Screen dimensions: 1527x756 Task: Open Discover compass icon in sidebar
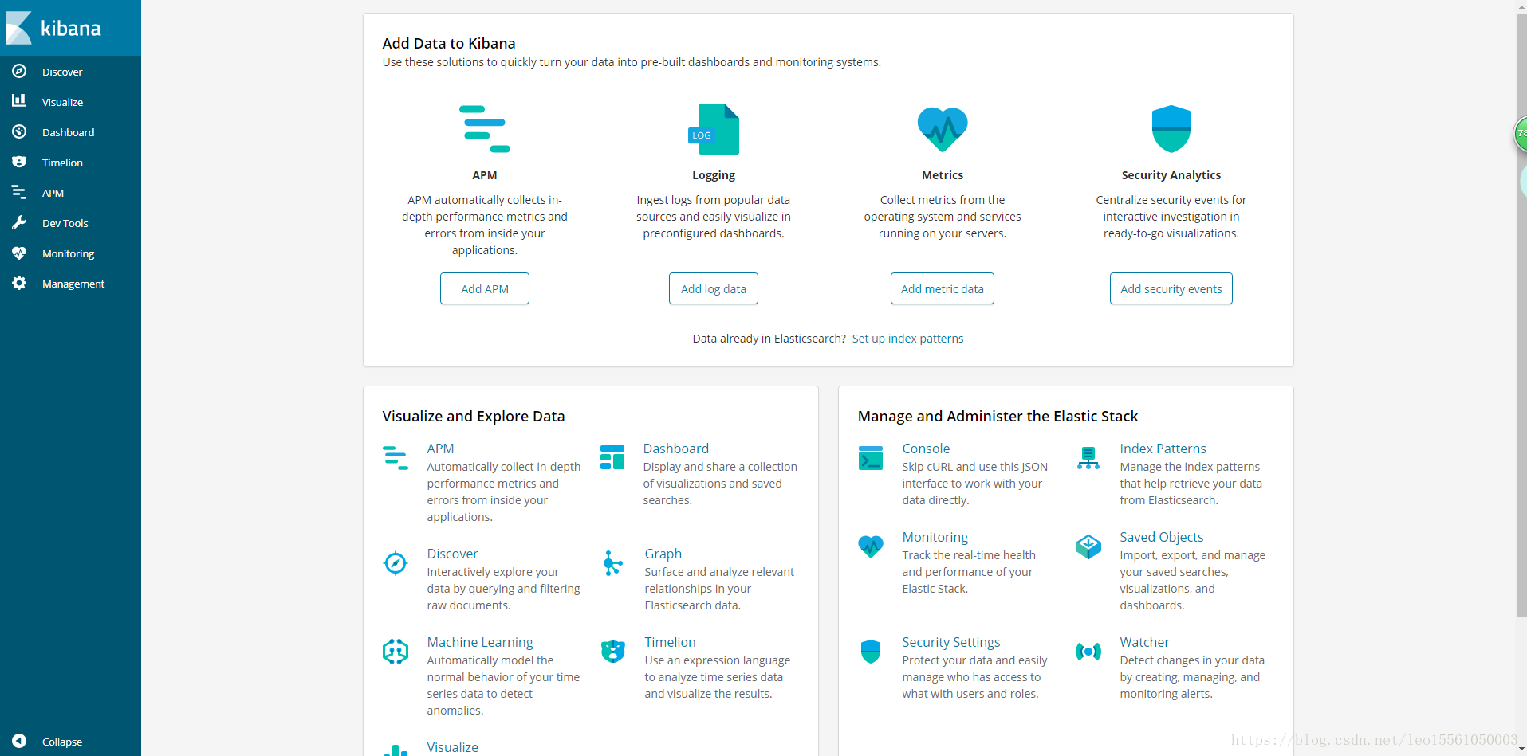[19, 72]
